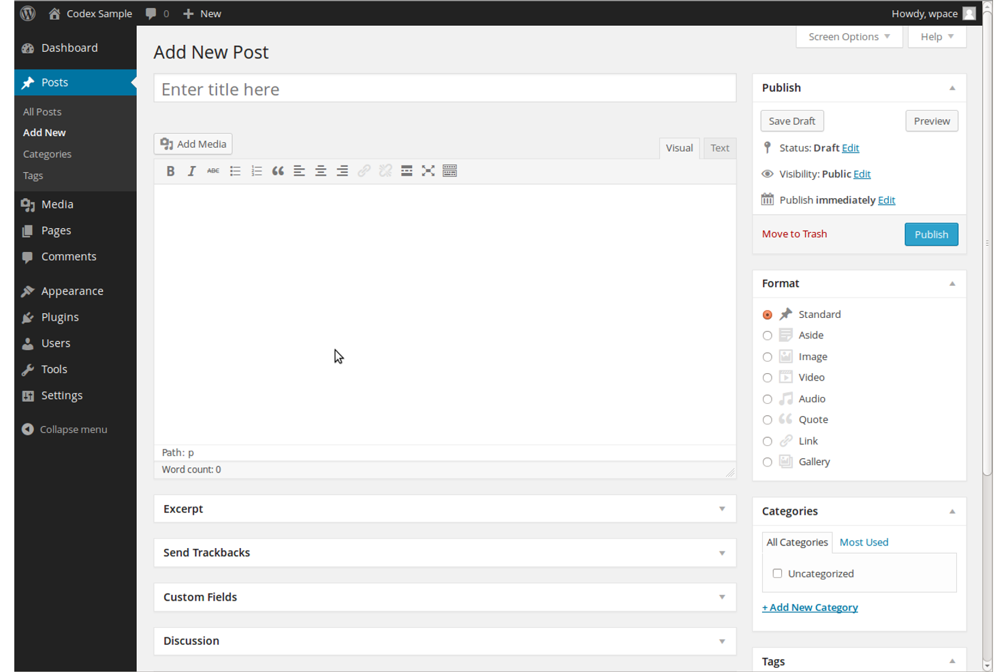Open the Most Used categories tab
The width and height of the screenshot is (1008, 672).
pyautogui.click(x=864, y=542)
